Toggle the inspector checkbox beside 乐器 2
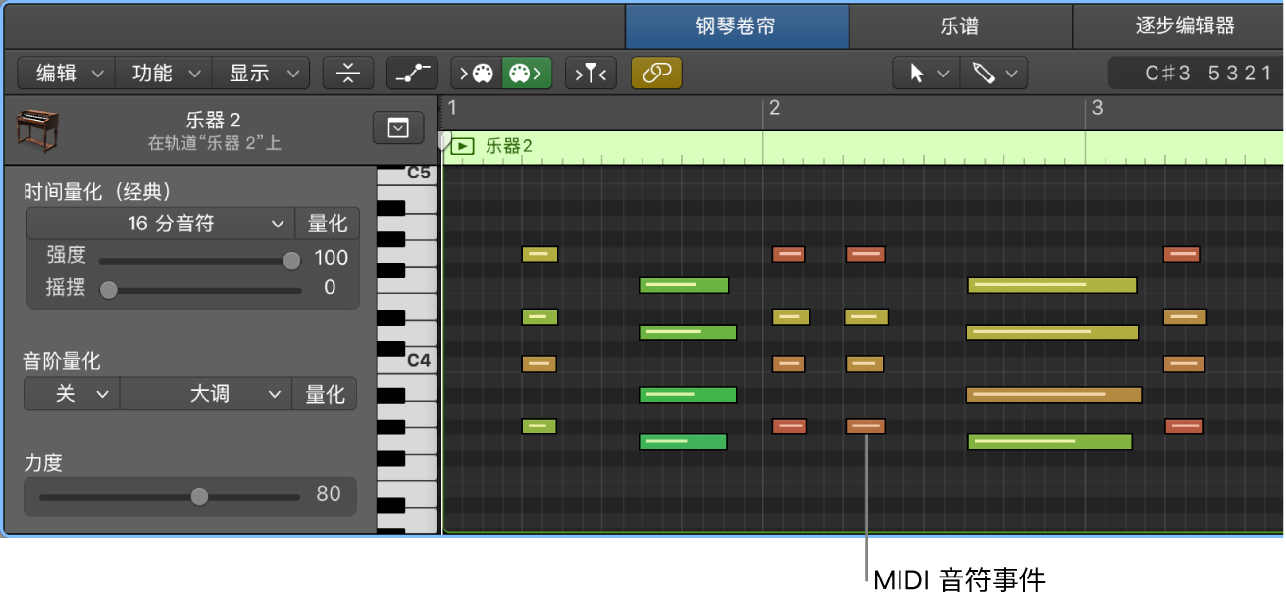The image size is (1286, 602). tap(397, 126)
